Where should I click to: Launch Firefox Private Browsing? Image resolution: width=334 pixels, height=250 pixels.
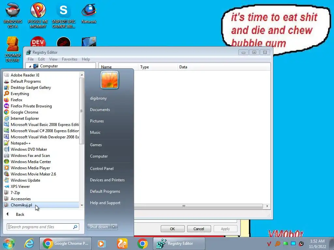coord(31,106)
